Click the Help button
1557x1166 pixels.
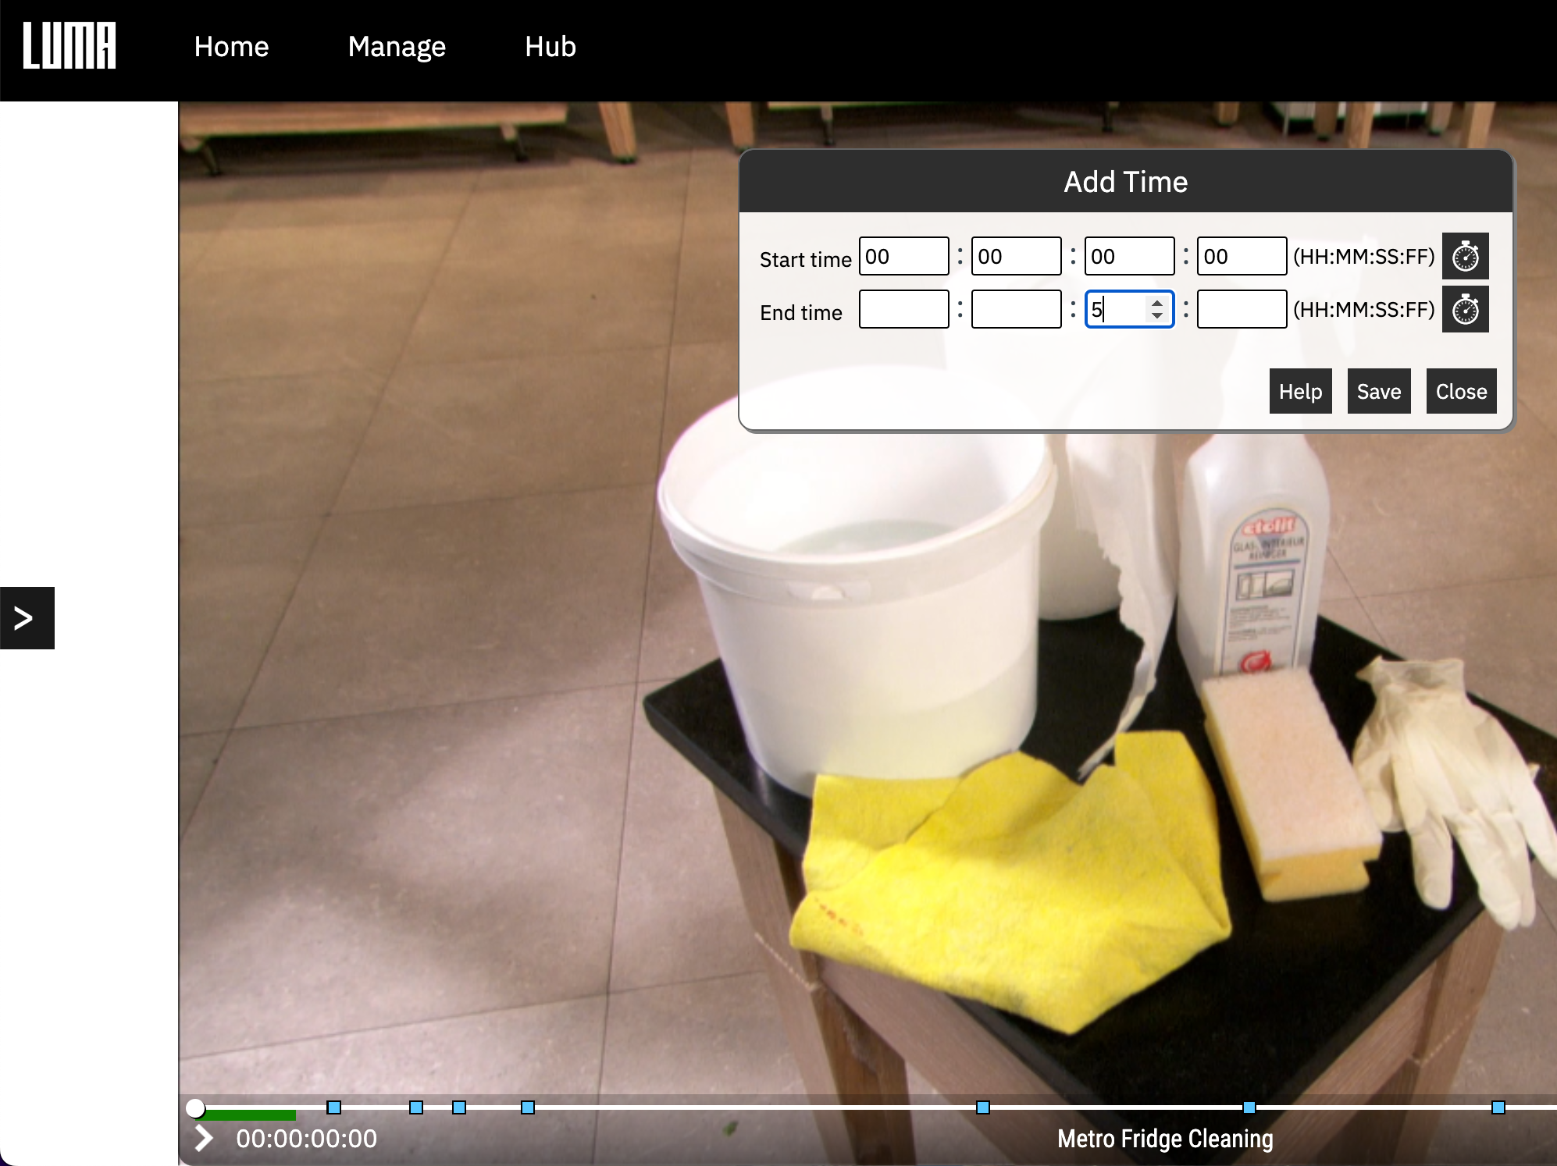1300,391
